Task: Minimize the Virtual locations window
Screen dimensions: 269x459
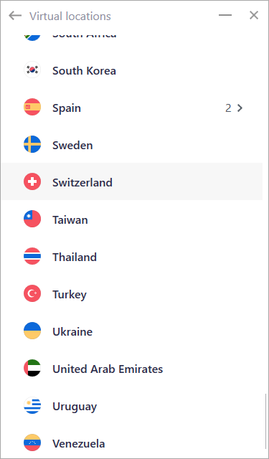Action: coord(225,15)
